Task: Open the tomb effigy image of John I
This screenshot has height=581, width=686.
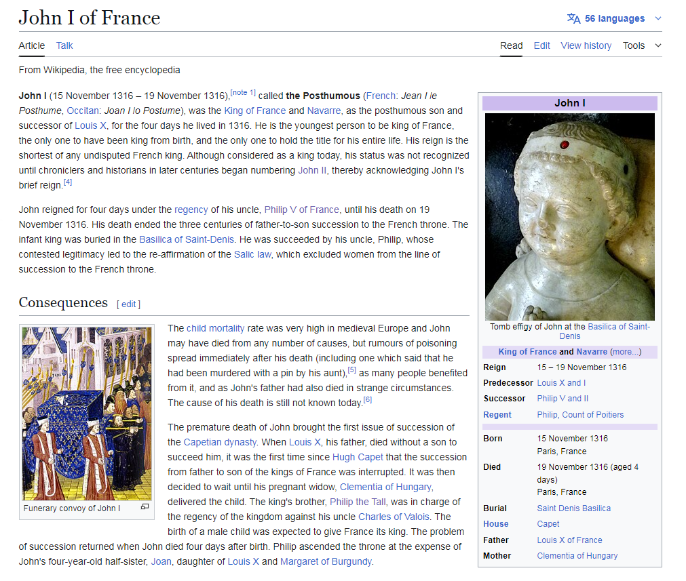Action: point(569,217)
